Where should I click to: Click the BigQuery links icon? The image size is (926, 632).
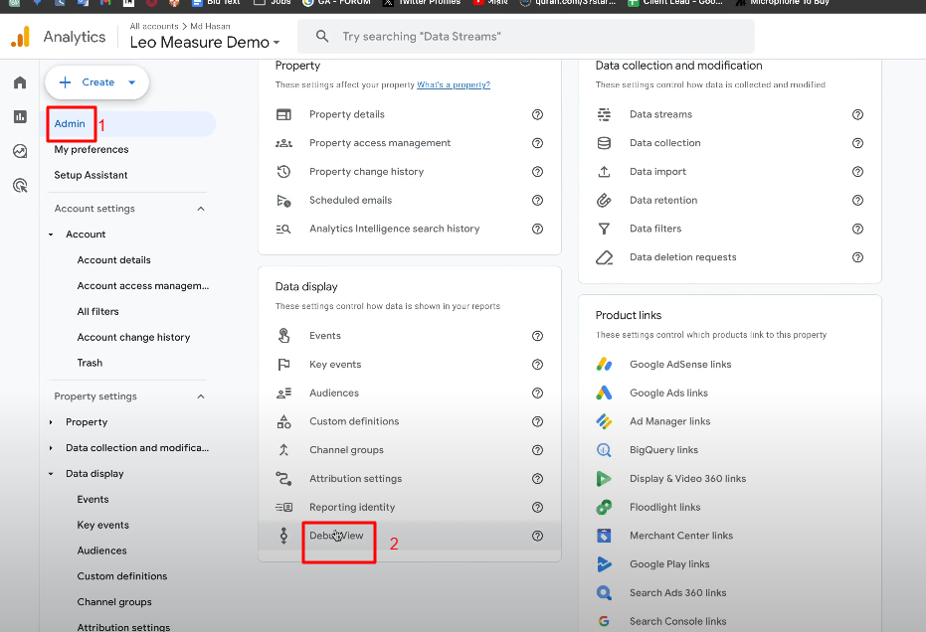click(604, 450)
